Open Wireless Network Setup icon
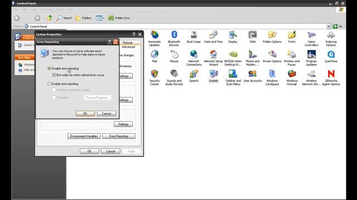Screen dimensions: 357x200 click(311, 78)
